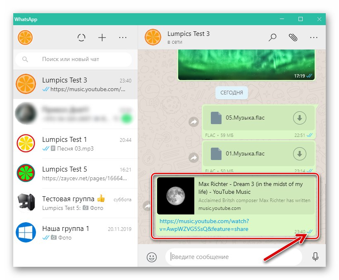Start new chat with plus icon

click(x=102, y=38)
